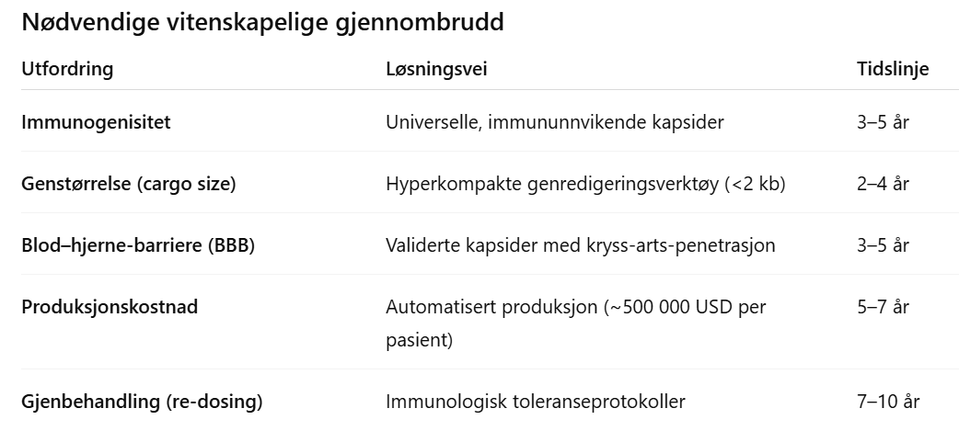The height and width of the screenshot is (431, 959).
Task: Click the "Automatisert produksjon" text
Action: (x=491, y=307)
